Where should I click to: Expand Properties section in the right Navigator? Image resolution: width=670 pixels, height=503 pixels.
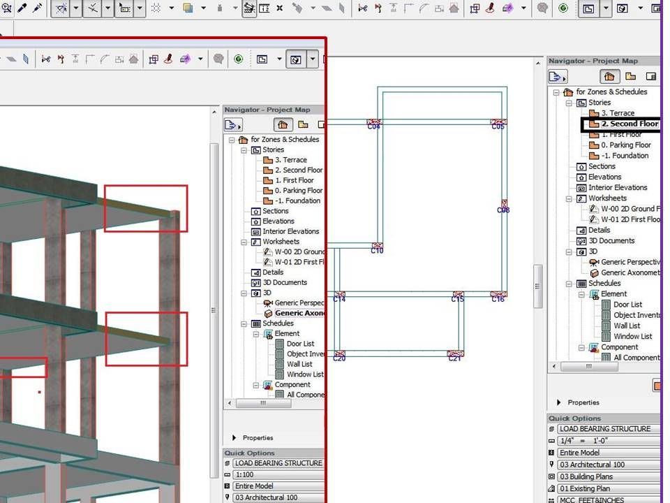pyautogui.click(x=558, y=402)
